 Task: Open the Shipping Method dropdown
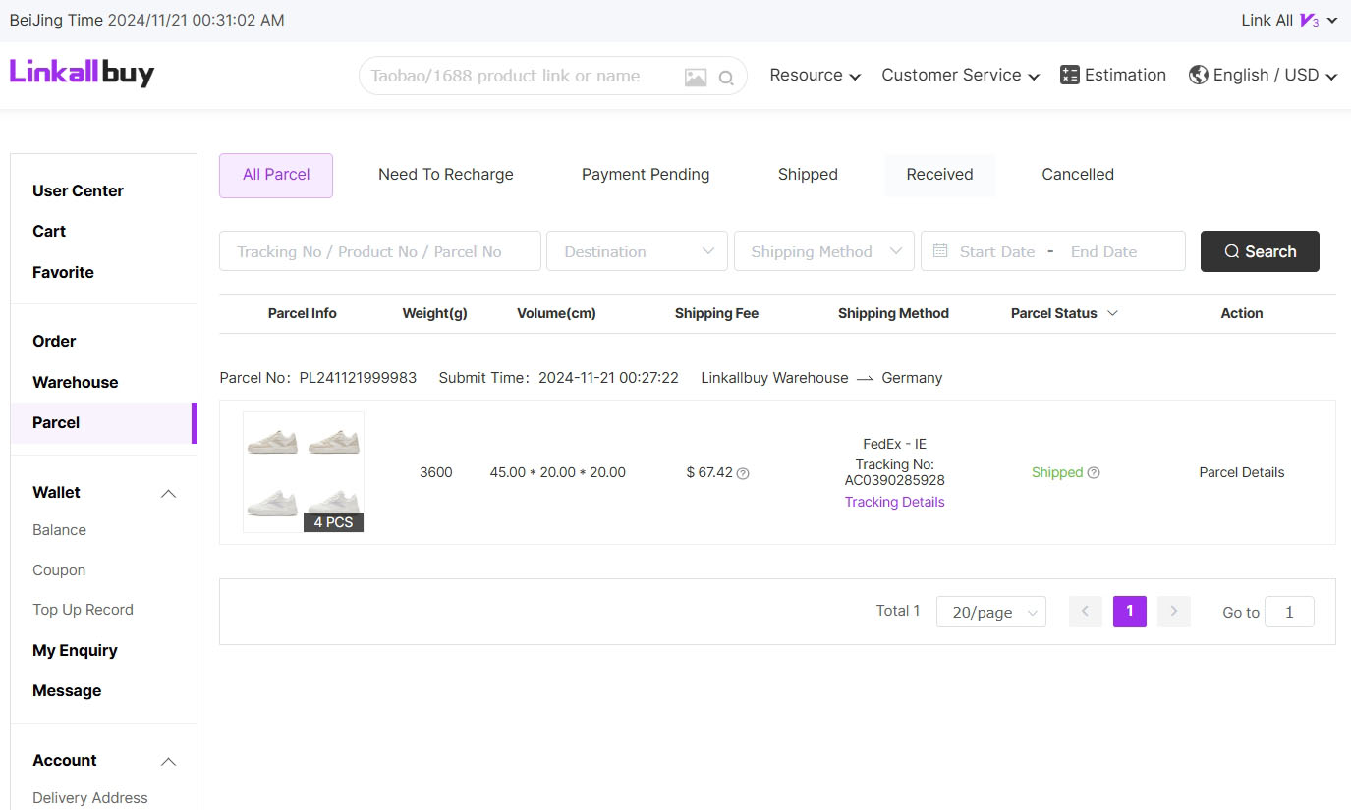point(824,251)
